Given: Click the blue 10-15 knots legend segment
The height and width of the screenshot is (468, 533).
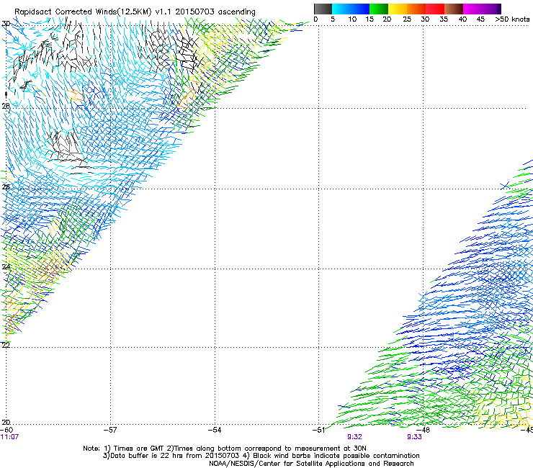Looking at the screenshot, I should click(360, 9).
